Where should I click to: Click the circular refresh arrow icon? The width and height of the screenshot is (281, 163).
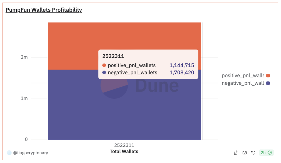(253, 153)
